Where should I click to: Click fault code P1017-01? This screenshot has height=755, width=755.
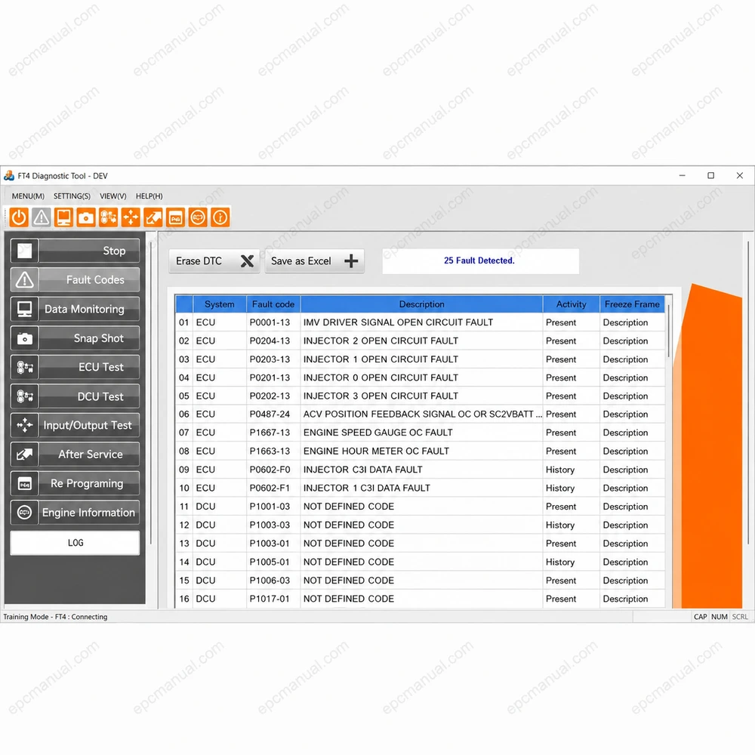[270, 599]
